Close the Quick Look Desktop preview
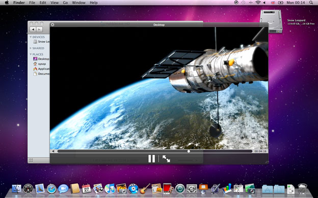The image size is (318, 198). (52, 25)
